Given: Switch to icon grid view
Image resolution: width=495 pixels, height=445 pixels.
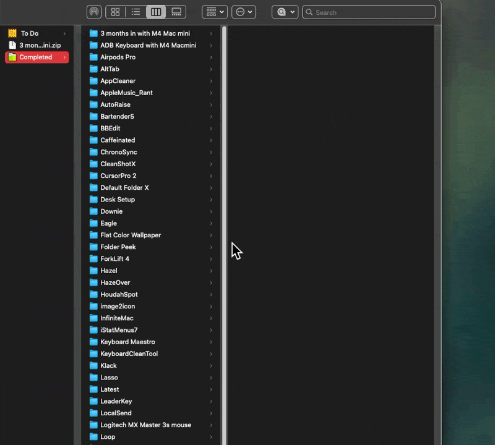Looking at the screenshot, I should point(115,12).
